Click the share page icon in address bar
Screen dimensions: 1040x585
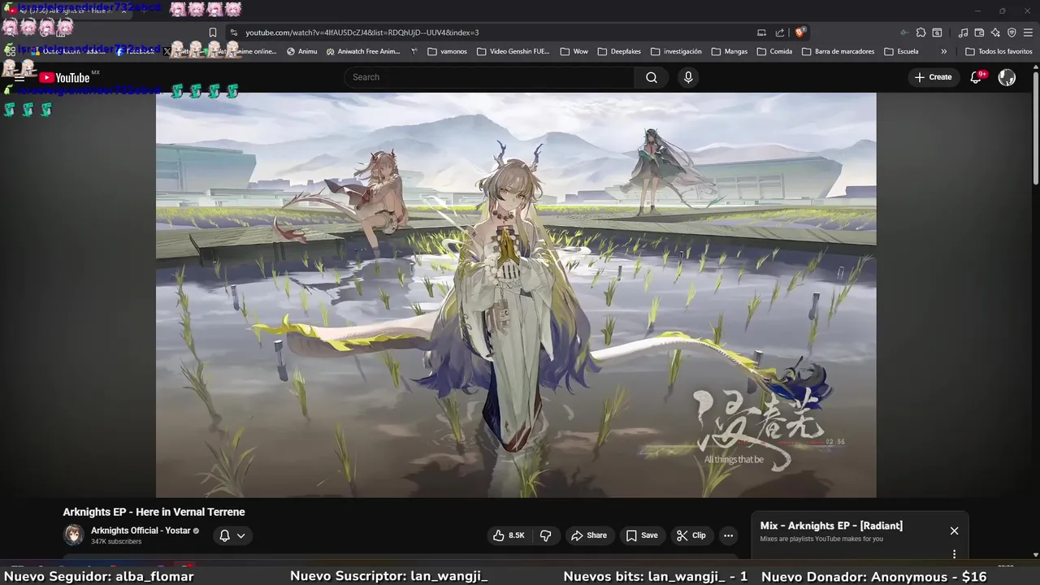(x=780, y=32)
